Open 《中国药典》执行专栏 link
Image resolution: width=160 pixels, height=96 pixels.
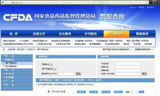tap(83, 41)
